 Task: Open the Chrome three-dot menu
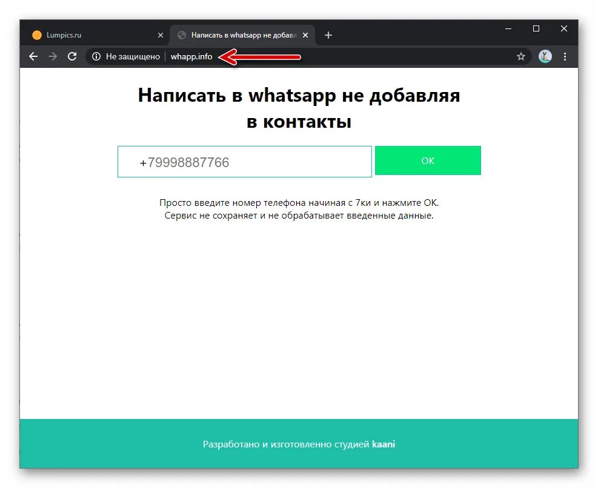coord(565,56)
